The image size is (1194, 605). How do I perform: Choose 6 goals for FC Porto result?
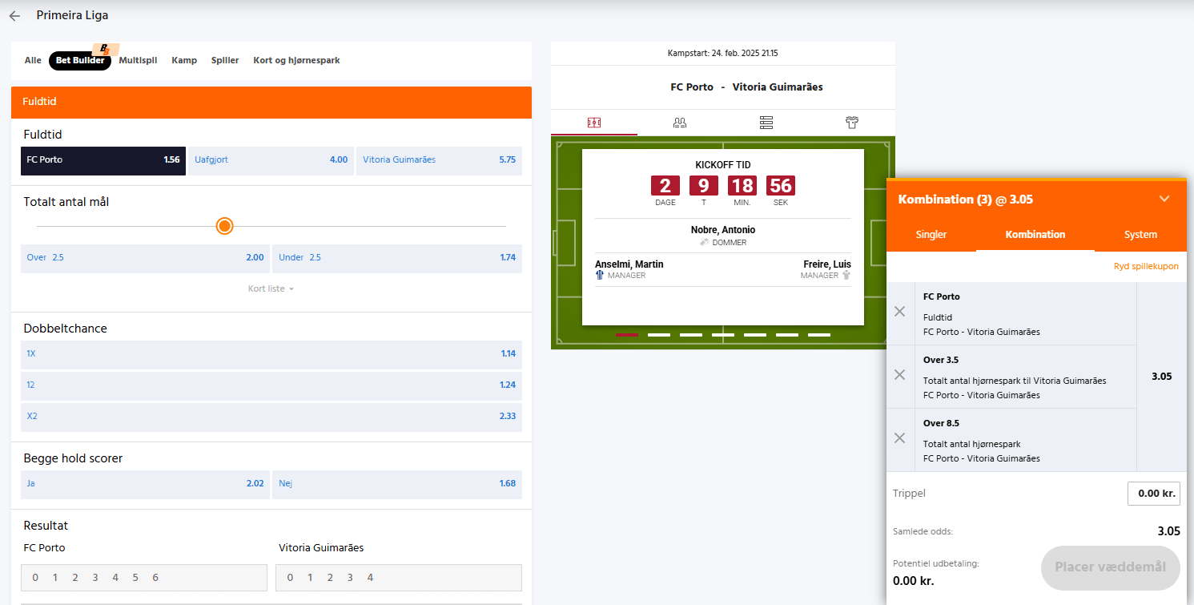155,578
